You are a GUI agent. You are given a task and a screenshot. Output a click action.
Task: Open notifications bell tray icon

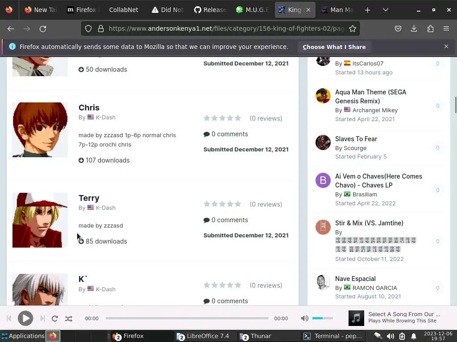[413, 336]
